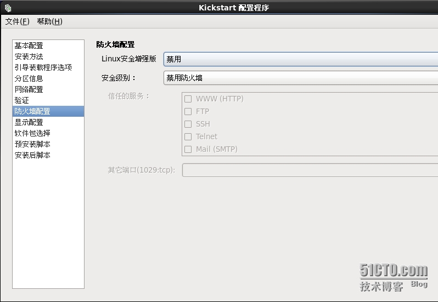Open the 文件(F) menu
Image resolution: width=438 pixels, height=302 pixels.
pyautogui.click(x=18, y=21)
